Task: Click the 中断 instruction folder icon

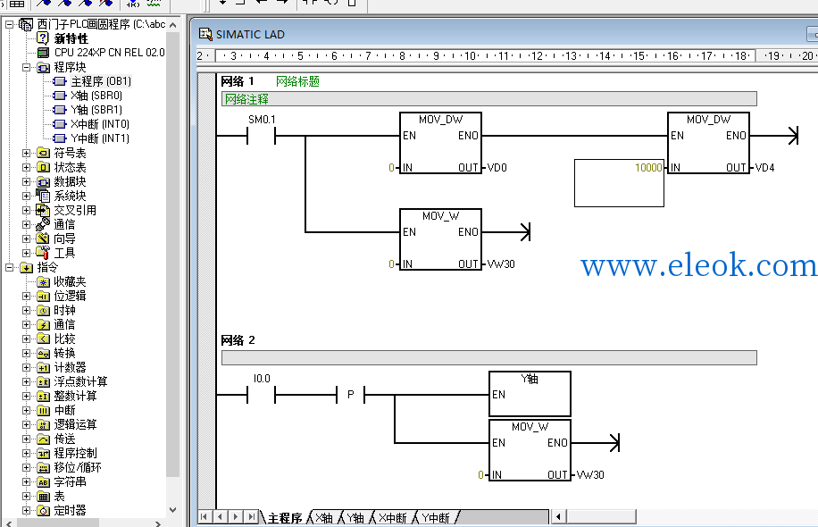Action: (x=43, y=411)
